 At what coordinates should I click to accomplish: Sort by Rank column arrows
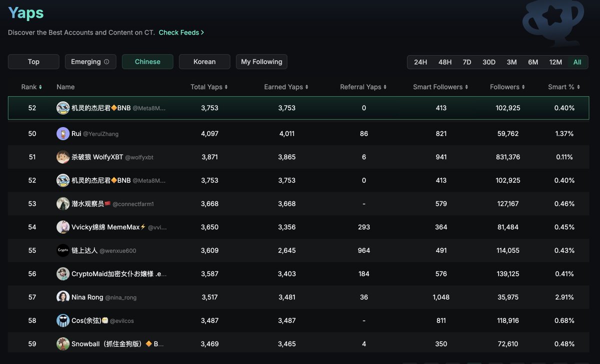tap(40, 87)
